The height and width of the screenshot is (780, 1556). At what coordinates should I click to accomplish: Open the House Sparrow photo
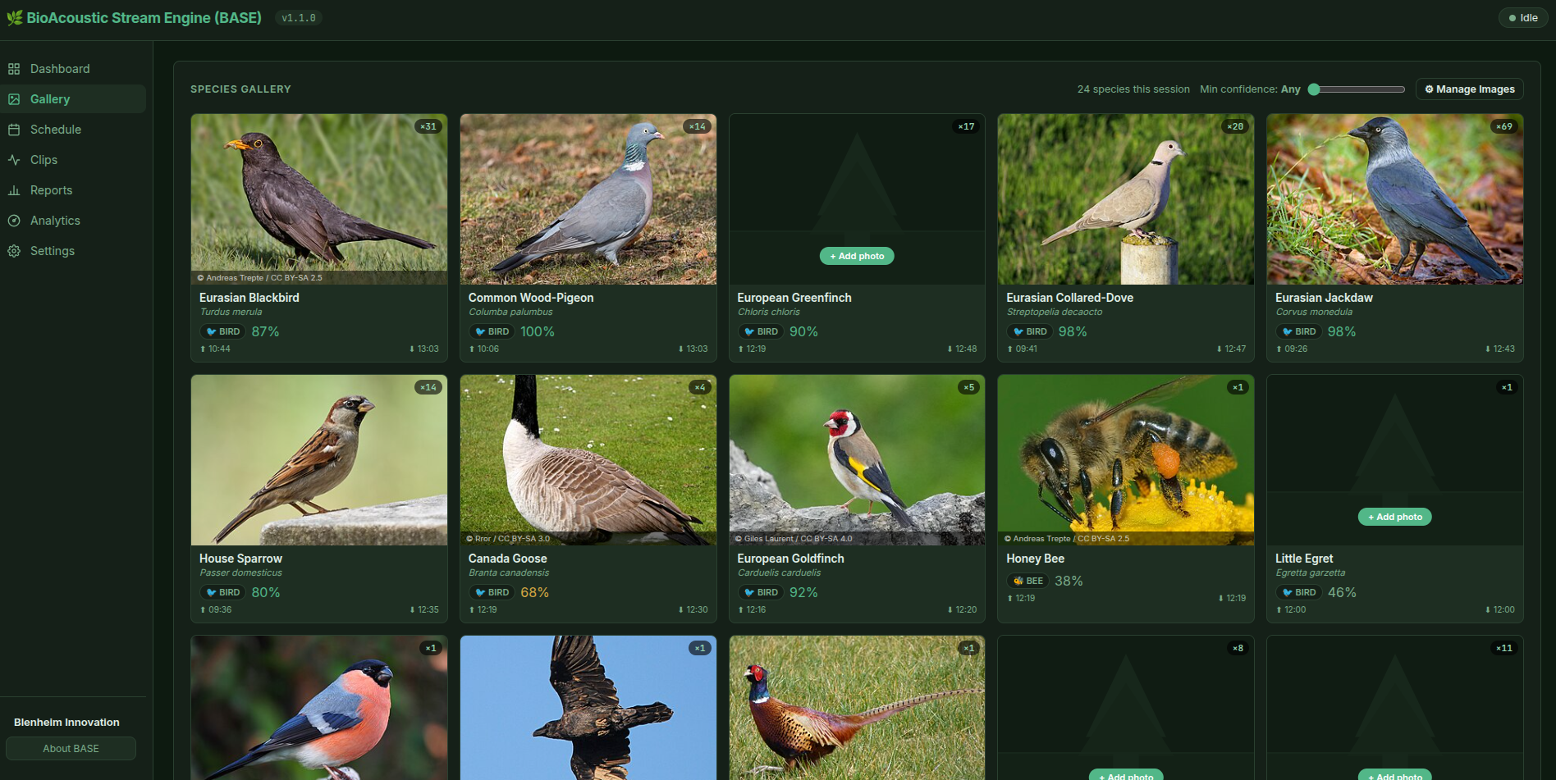(x=319, y=460)
